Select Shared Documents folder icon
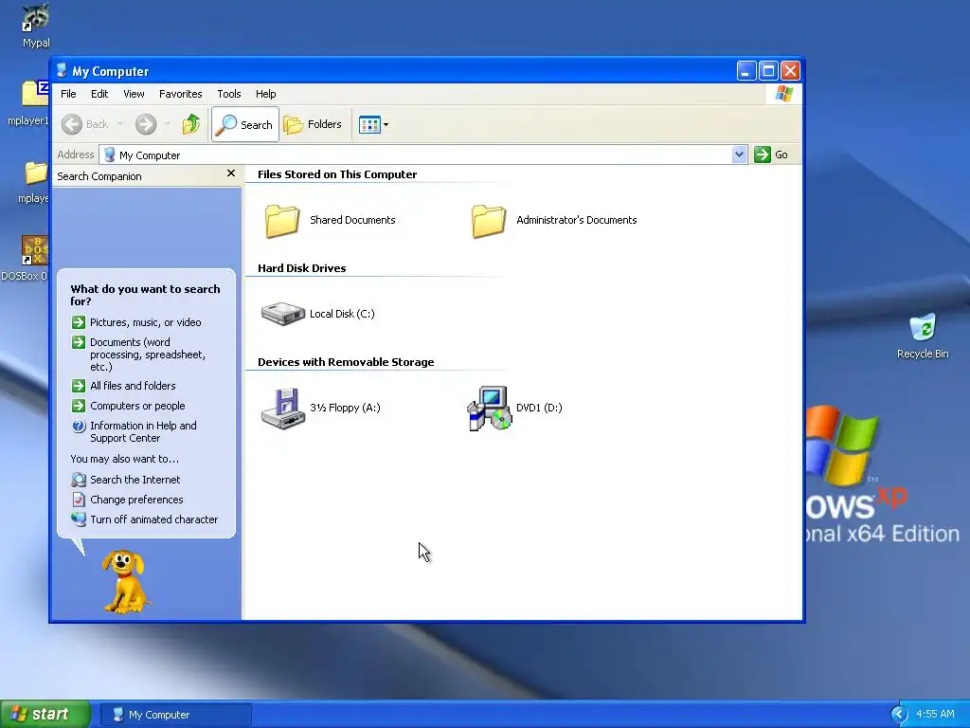The height and width of the screenshot is (728, 970). 282,220
